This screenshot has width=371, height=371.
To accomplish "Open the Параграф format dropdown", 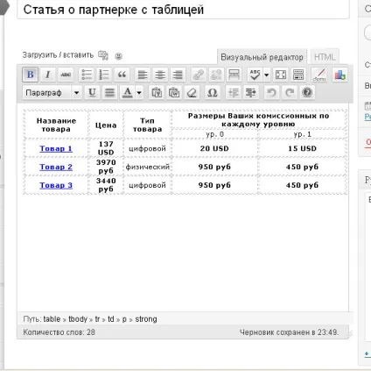I will point(52,93).
